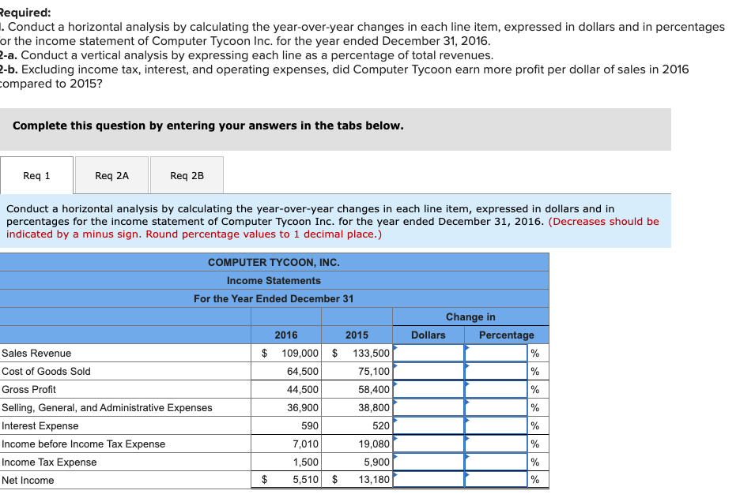
Task: Click the Percentage input for Income Tax Expense
Action: (496, 462)
